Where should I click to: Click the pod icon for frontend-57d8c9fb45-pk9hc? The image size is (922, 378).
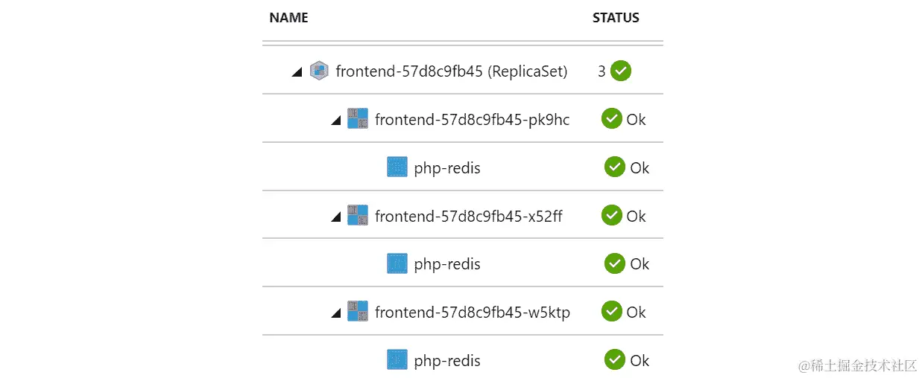point(358,119)
